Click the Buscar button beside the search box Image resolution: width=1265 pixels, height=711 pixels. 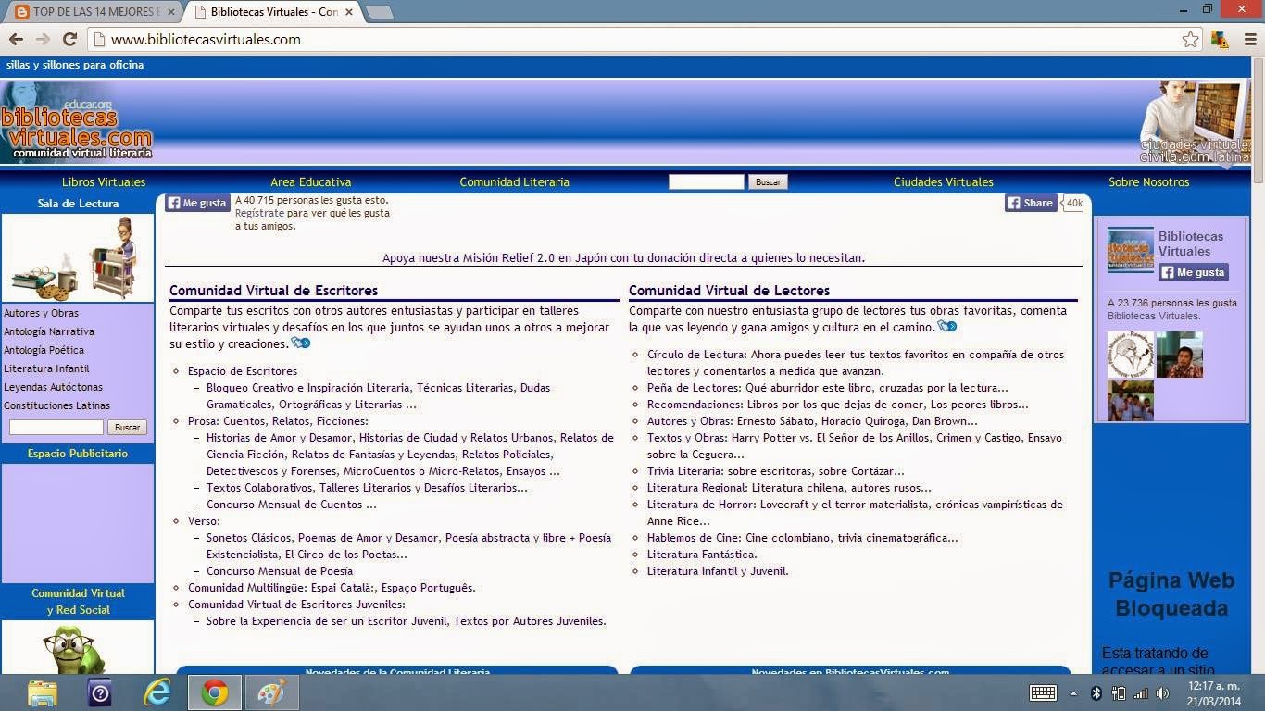point(768,181)
